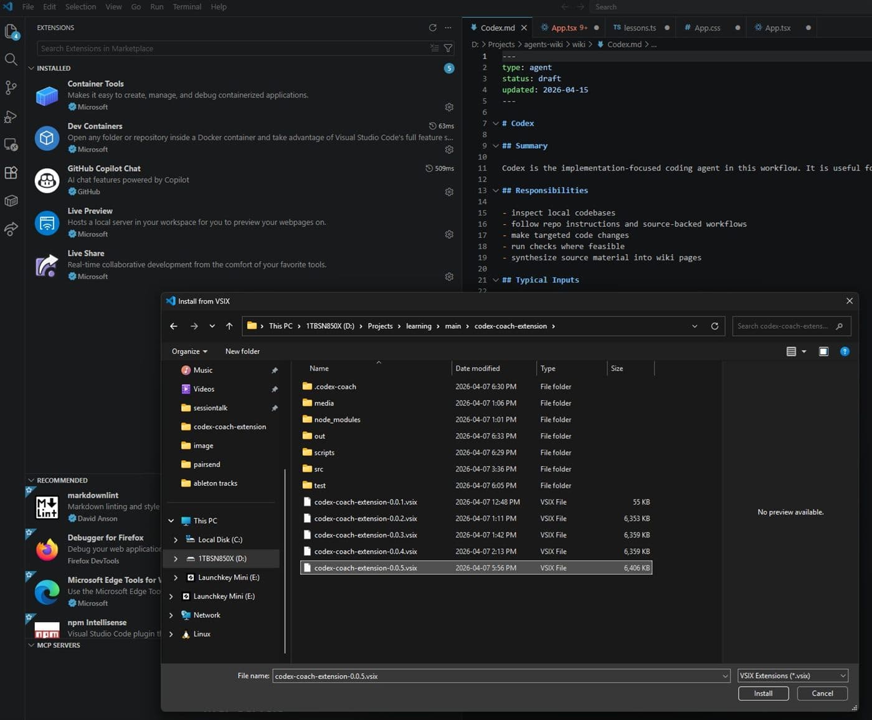
Task: Open the Terminal menu
Action: [187, 7]
